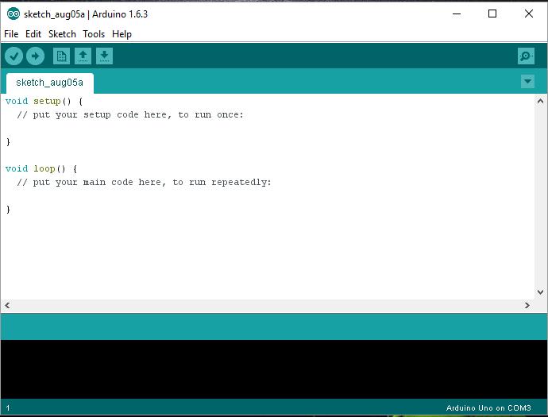Save sketch with the down-arrow icon
Screen dimensions: 548x417
click(x=104, y=56)
